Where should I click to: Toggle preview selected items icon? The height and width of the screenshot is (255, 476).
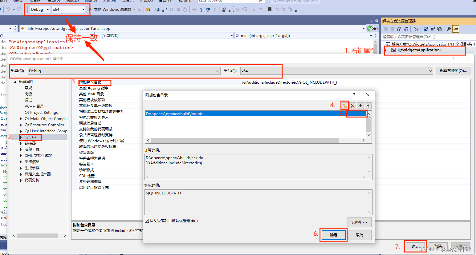click(x=456, y=29)
